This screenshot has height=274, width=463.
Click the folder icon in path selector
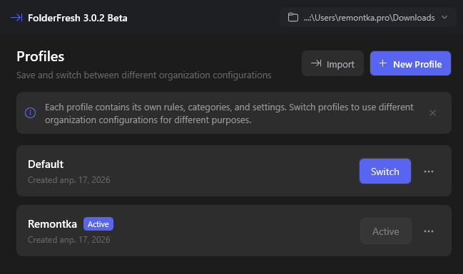(293, 17)
